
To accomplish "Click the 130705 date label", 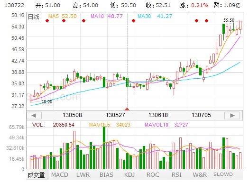I will click(x=201, y=115).
